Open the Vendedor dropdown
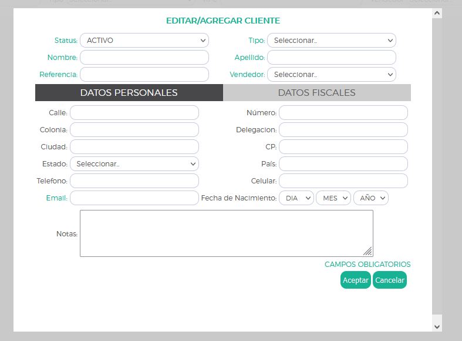This screenshot has height=341, width=462. click(331, 75)
